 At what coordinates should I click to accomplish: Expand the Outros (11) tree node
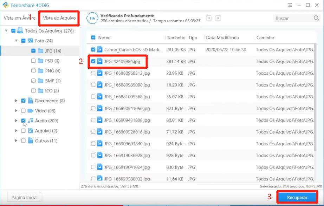pos(16,140)
